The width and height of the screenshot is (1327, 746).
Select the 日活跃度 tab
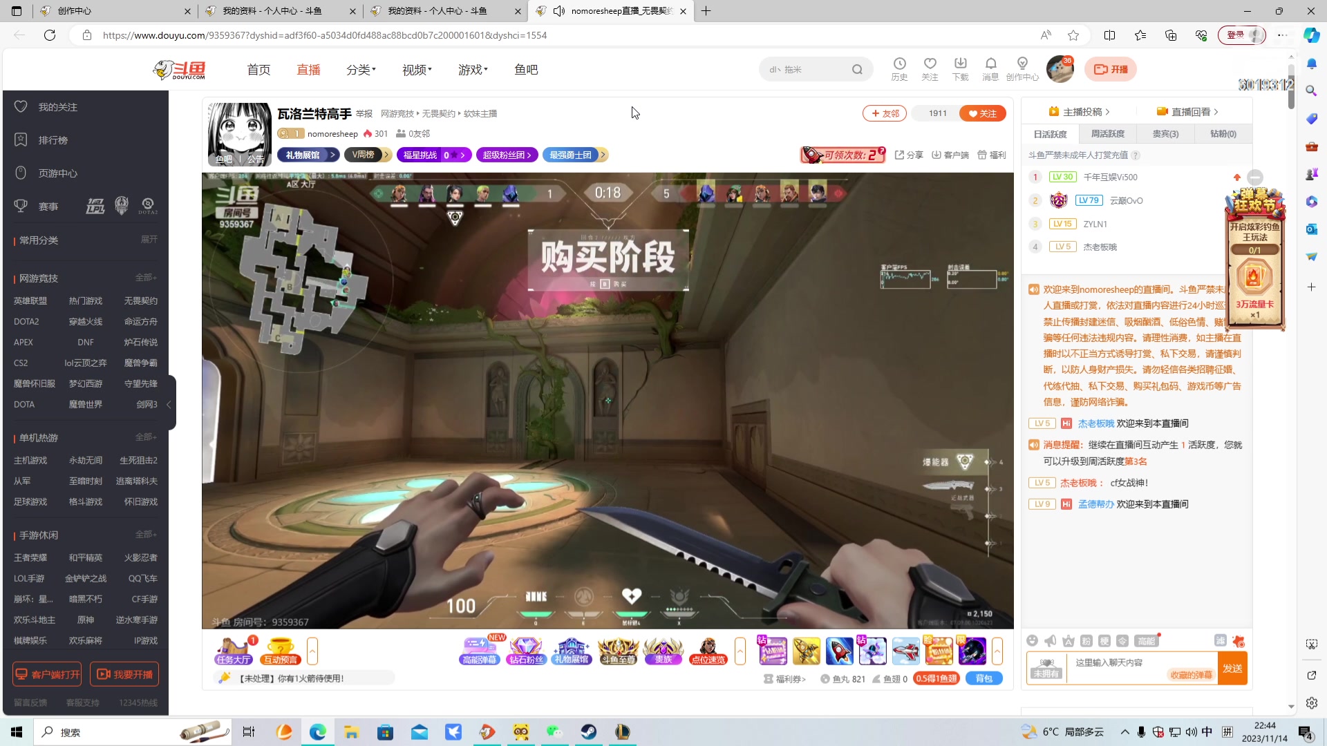pos(1050,134)
